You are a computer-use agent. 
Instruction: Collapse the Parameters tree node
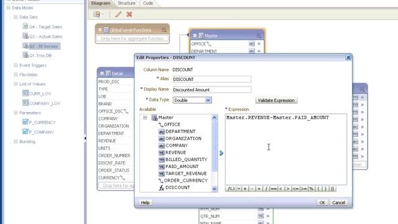point(16,113)
